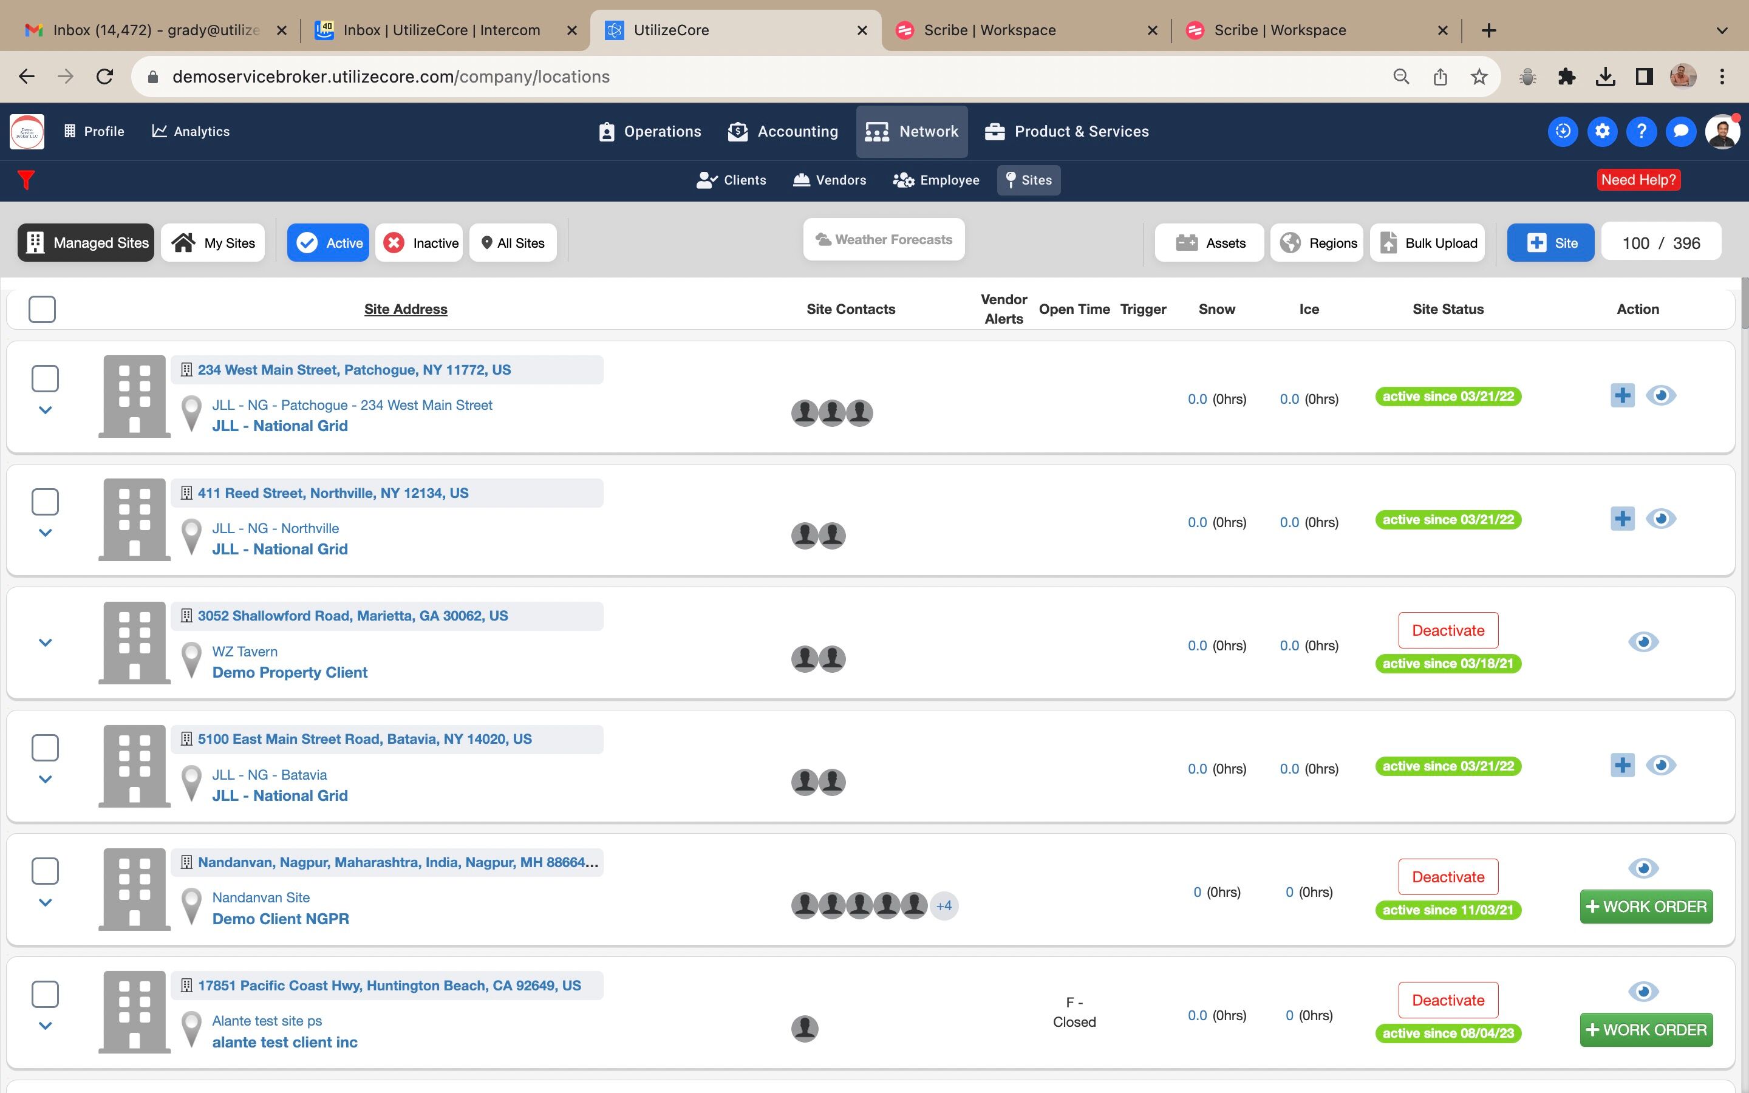The width and height of the screenshot is (1749, 1093).
Task: Click the clock download icon in header
Action: (1563, 132)
